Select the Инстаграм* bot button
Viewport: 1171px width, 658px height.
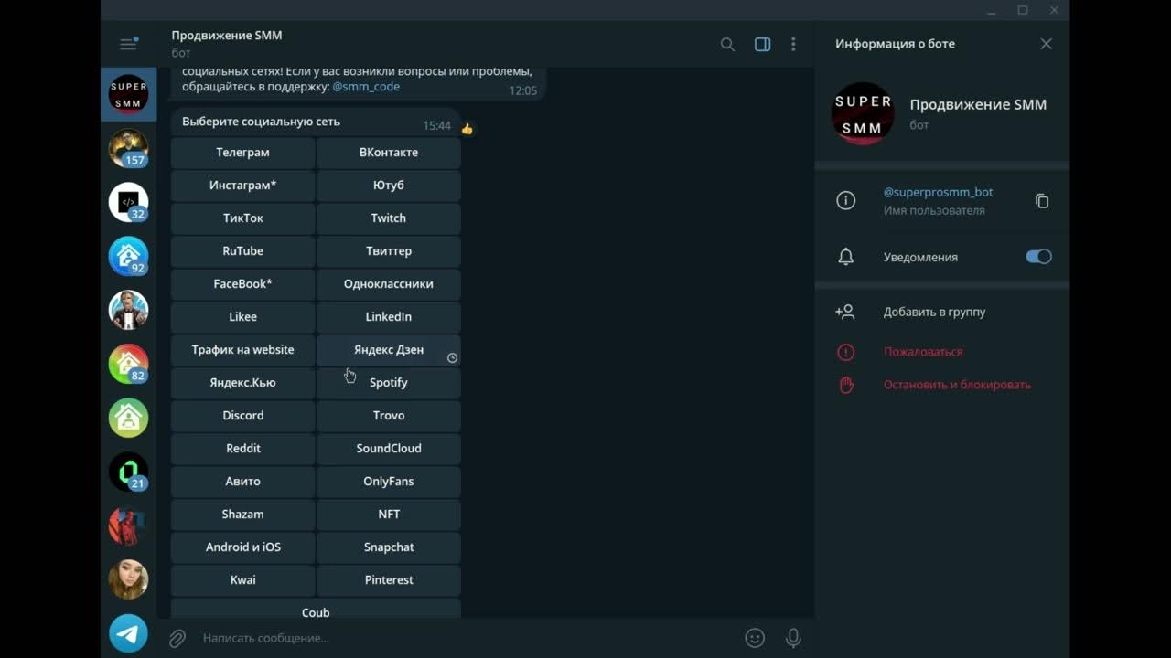click(x=242, y=186)
